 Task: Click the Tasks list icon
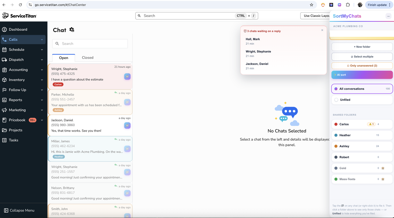click(4, 140)
